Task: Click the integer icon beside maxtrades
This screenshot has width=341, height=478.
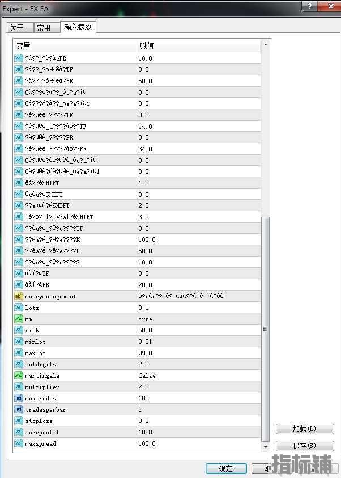Action: click(x=18, y=398)
